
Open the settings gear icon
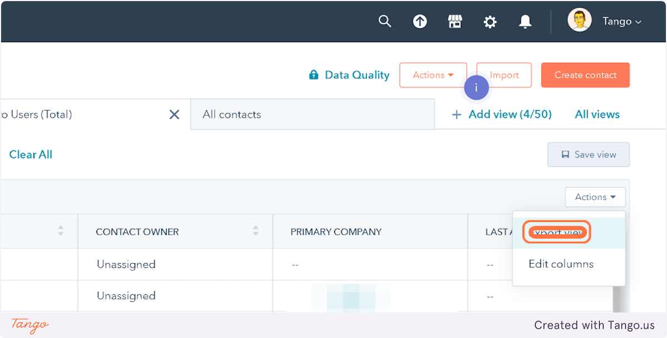tap(490, 22)
